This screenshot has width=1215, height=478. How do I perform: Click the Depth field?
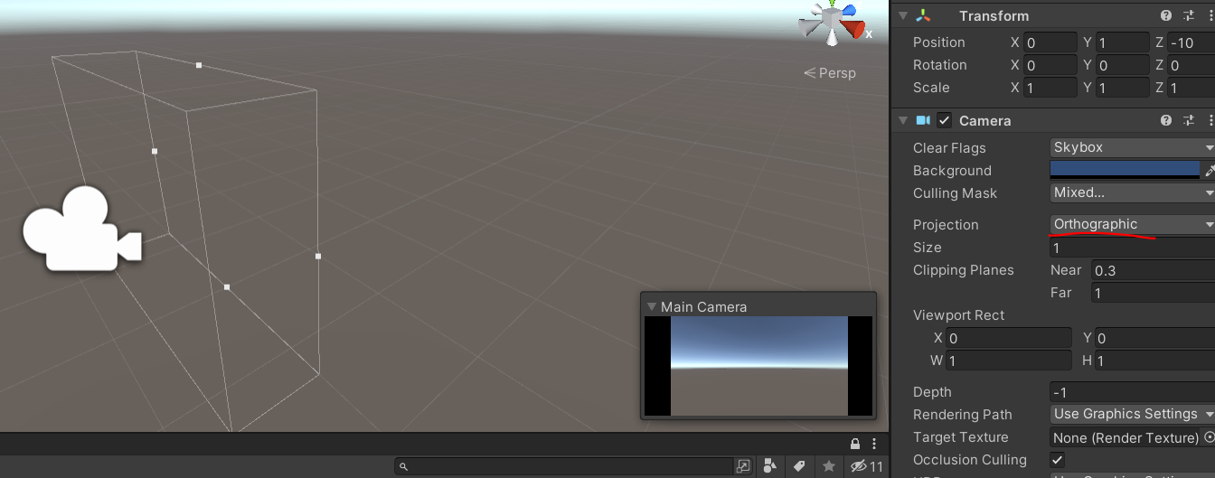pyautogui.click(x=1133, y=392)
